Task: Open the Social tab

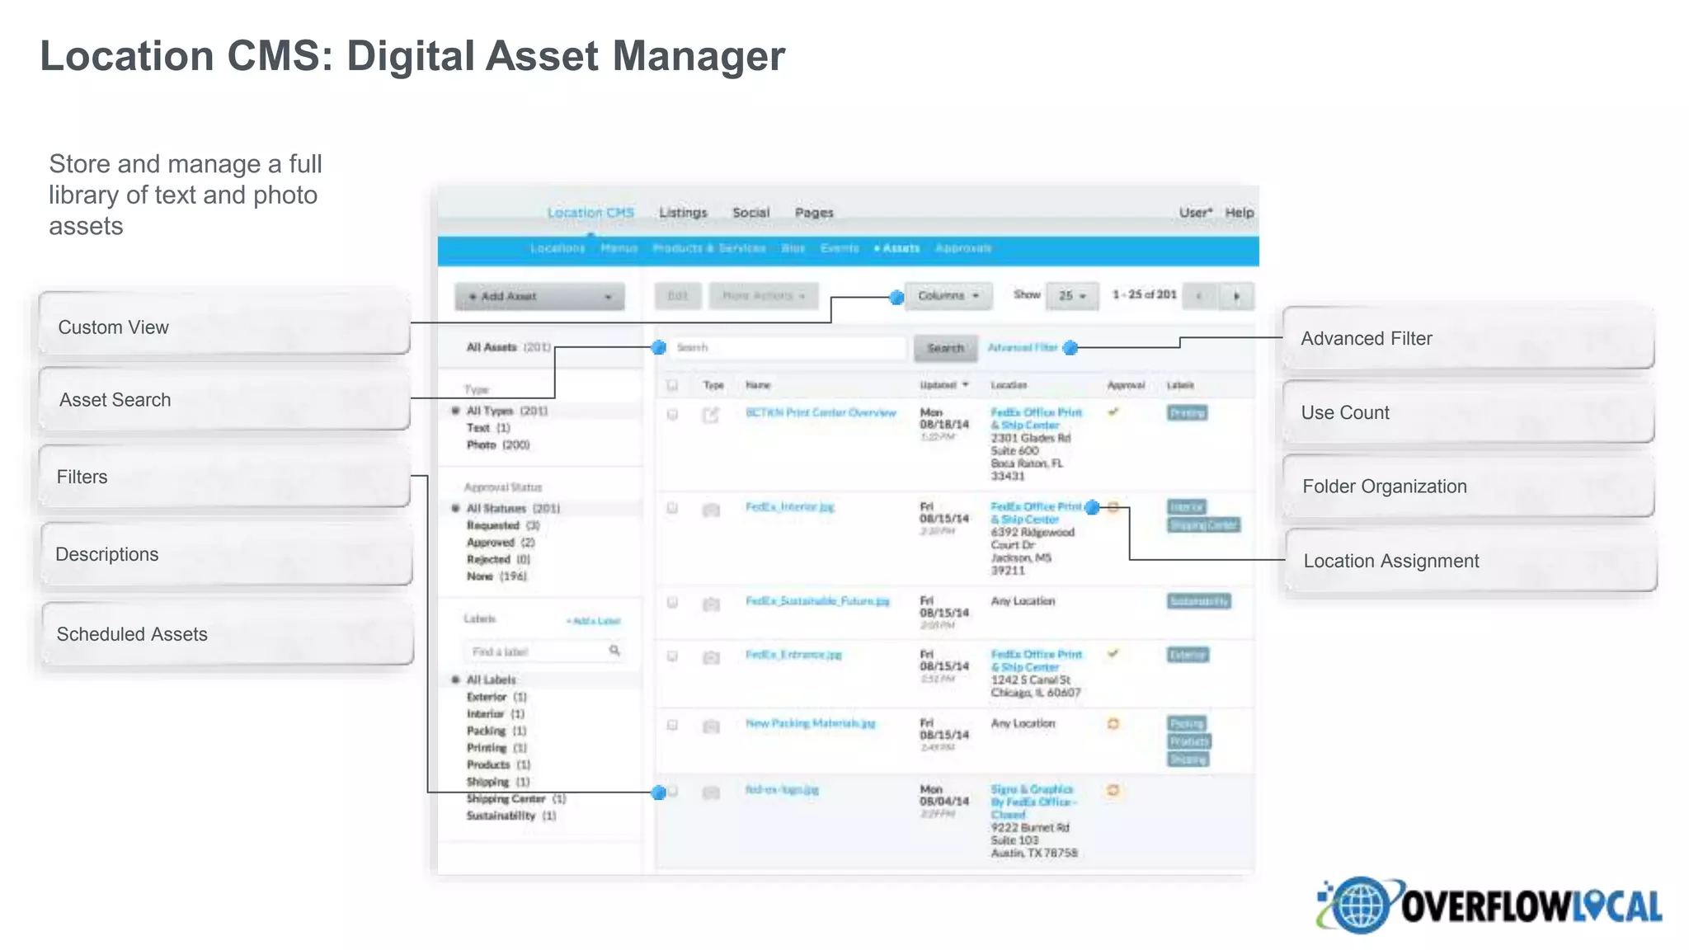Action: tap(750, 213)
